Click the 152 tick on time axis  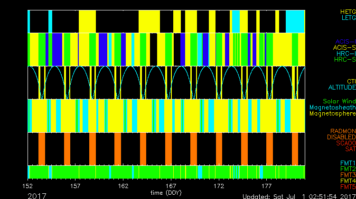(28, 187)
